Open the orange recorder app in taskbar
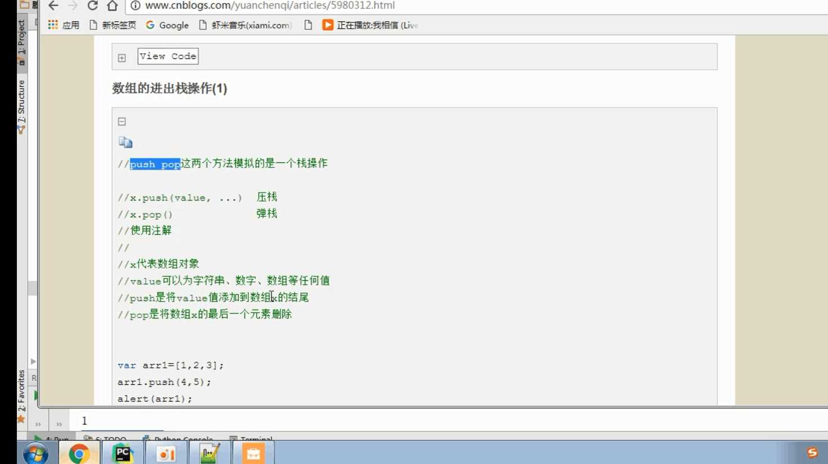 click(166, 453)
